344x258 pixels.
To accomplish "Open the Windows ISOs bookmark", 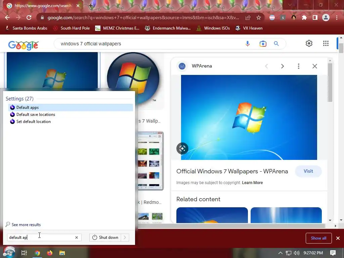I will (213, 28).
